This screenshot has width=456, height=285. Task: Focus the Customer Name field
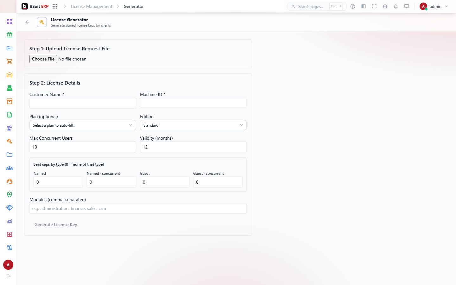click(83, 103)
